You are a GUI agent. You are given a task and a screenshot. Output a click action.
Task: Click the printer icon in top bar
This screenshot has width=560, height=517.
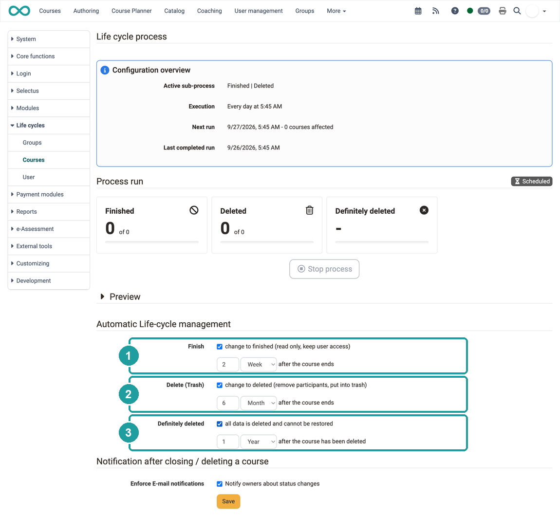tap(503, 11)
